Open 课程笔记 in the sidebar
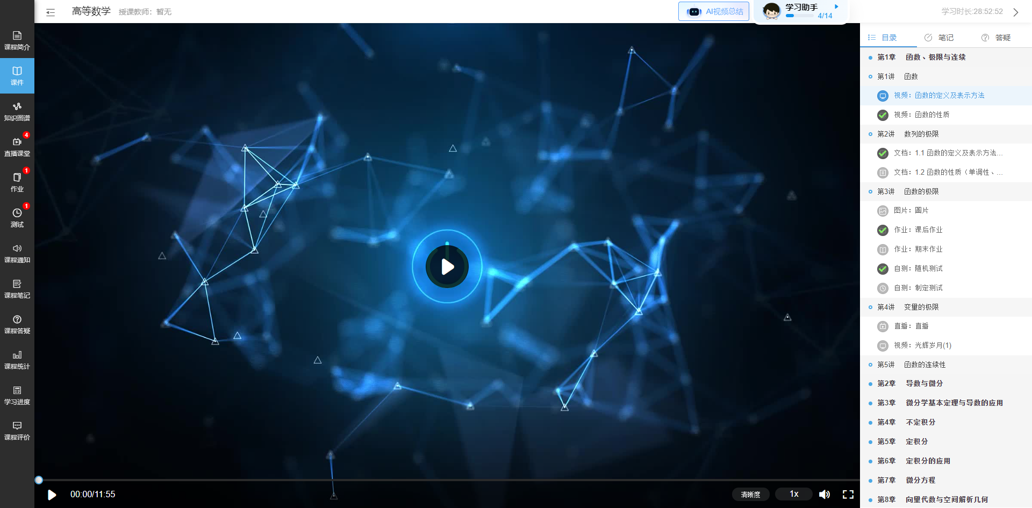The height and width of the screenshot is (508, 1032). (17, 289)
